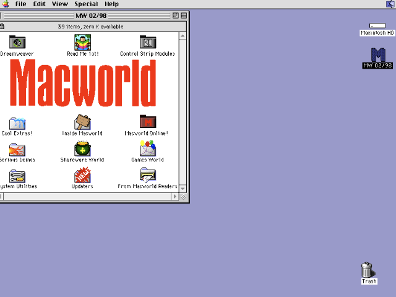The image size is (396, 297).
Task: Open the Control Strip Modules folder
Action: point(148,42)
